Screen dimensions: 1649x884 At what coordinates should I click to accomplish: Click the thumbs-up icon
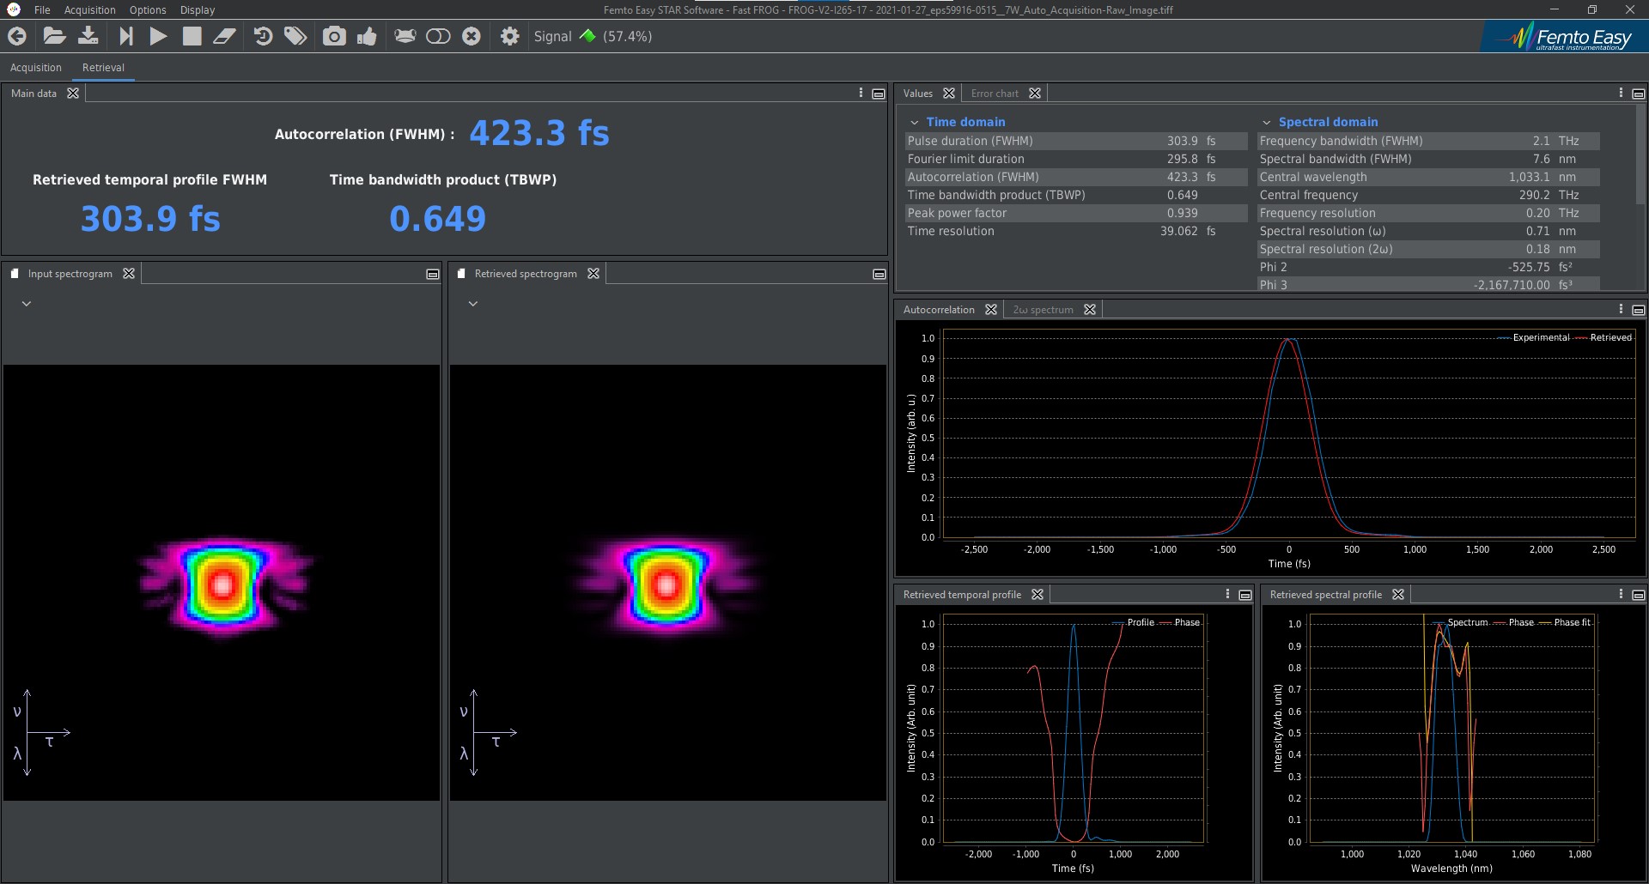point(368,36)
